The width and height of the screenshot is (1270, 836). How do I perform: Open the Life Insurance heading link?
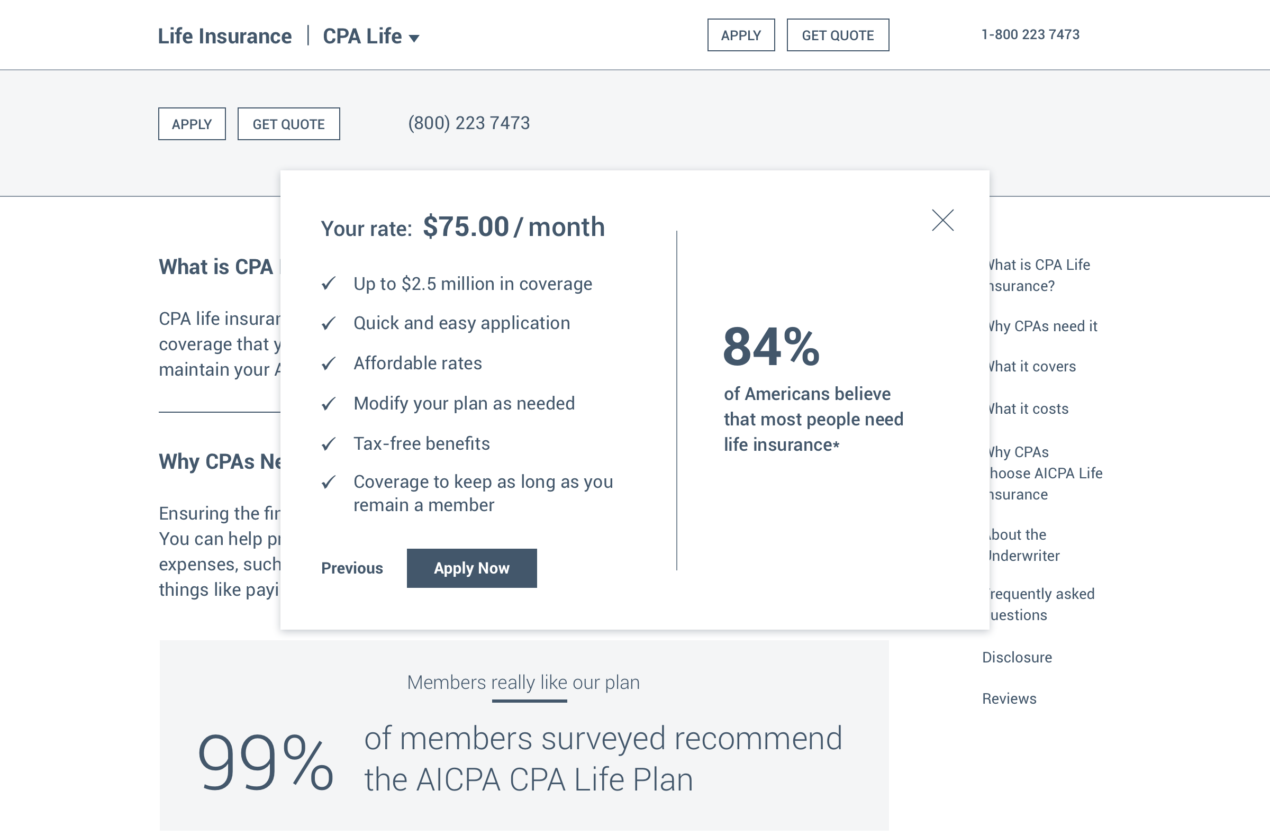(225, 37)
